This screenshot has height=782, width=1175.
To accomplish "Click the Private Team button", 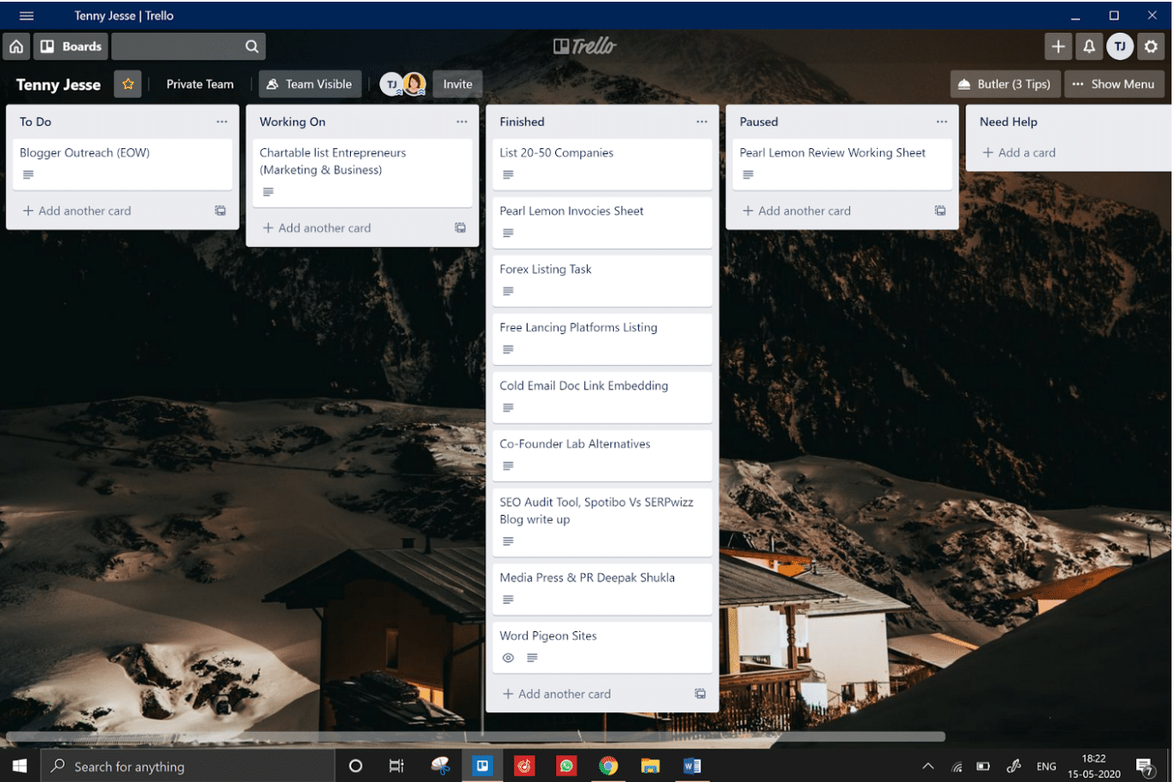I will pos(200,84).
